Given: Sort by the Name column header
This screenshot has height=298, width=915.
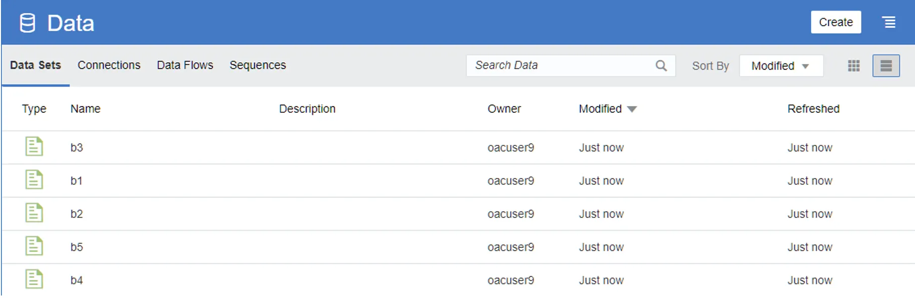Looking at the screenshot, I should point(85,109).
